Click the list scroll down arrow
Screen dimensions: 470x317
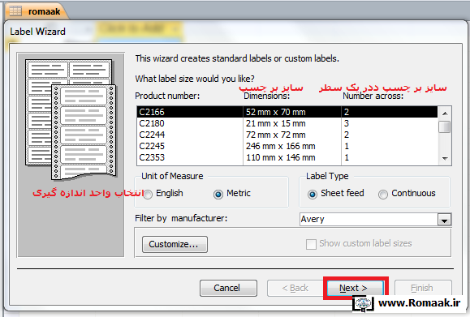coord(445,158)
